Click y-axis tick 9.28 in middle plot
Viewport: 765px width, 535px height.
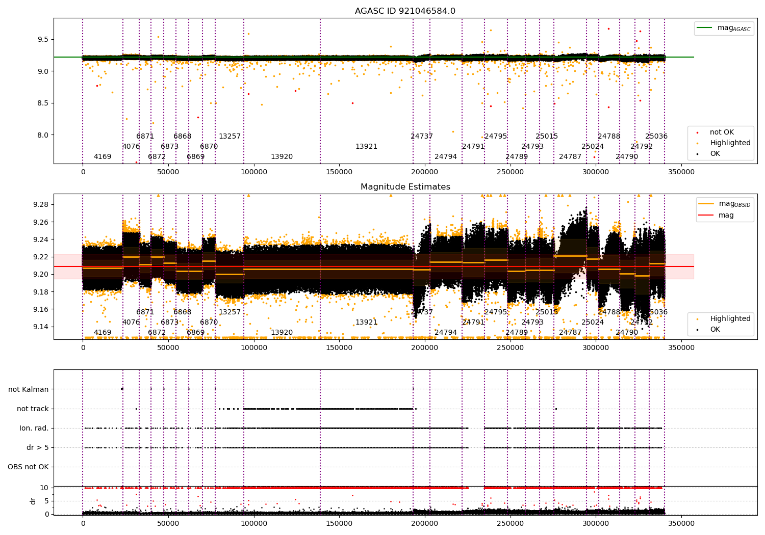tap(41, 204)
